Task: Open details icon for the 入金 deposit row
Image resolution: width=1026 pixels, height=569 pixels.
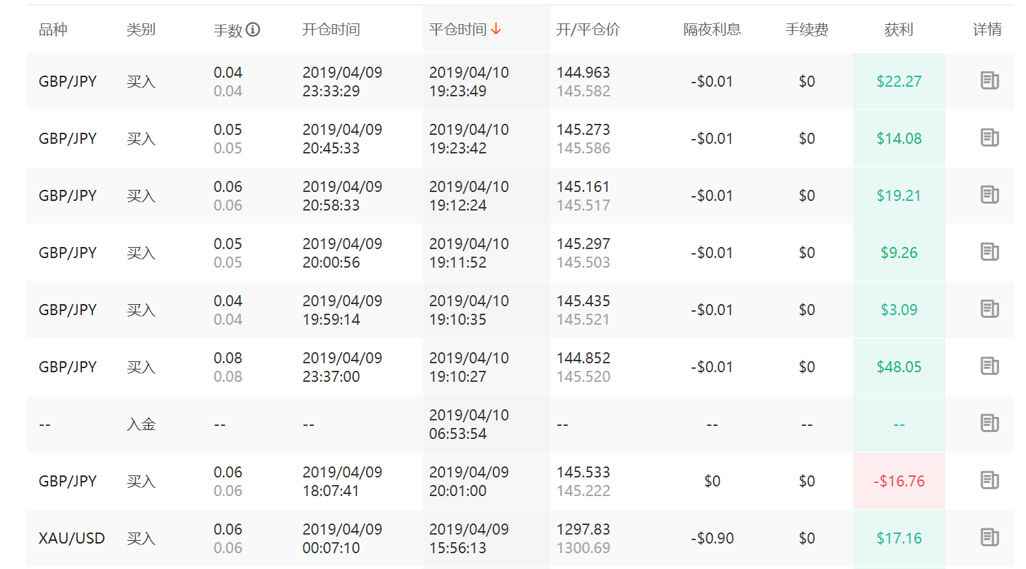Action: [989, 424]
